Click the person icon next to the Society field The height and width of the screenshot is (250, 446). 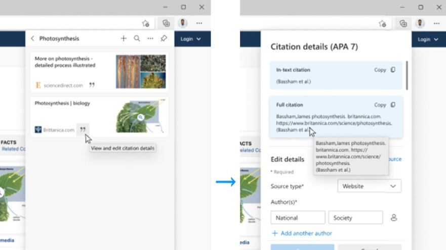pyautogui.click(x=393, y=218)
